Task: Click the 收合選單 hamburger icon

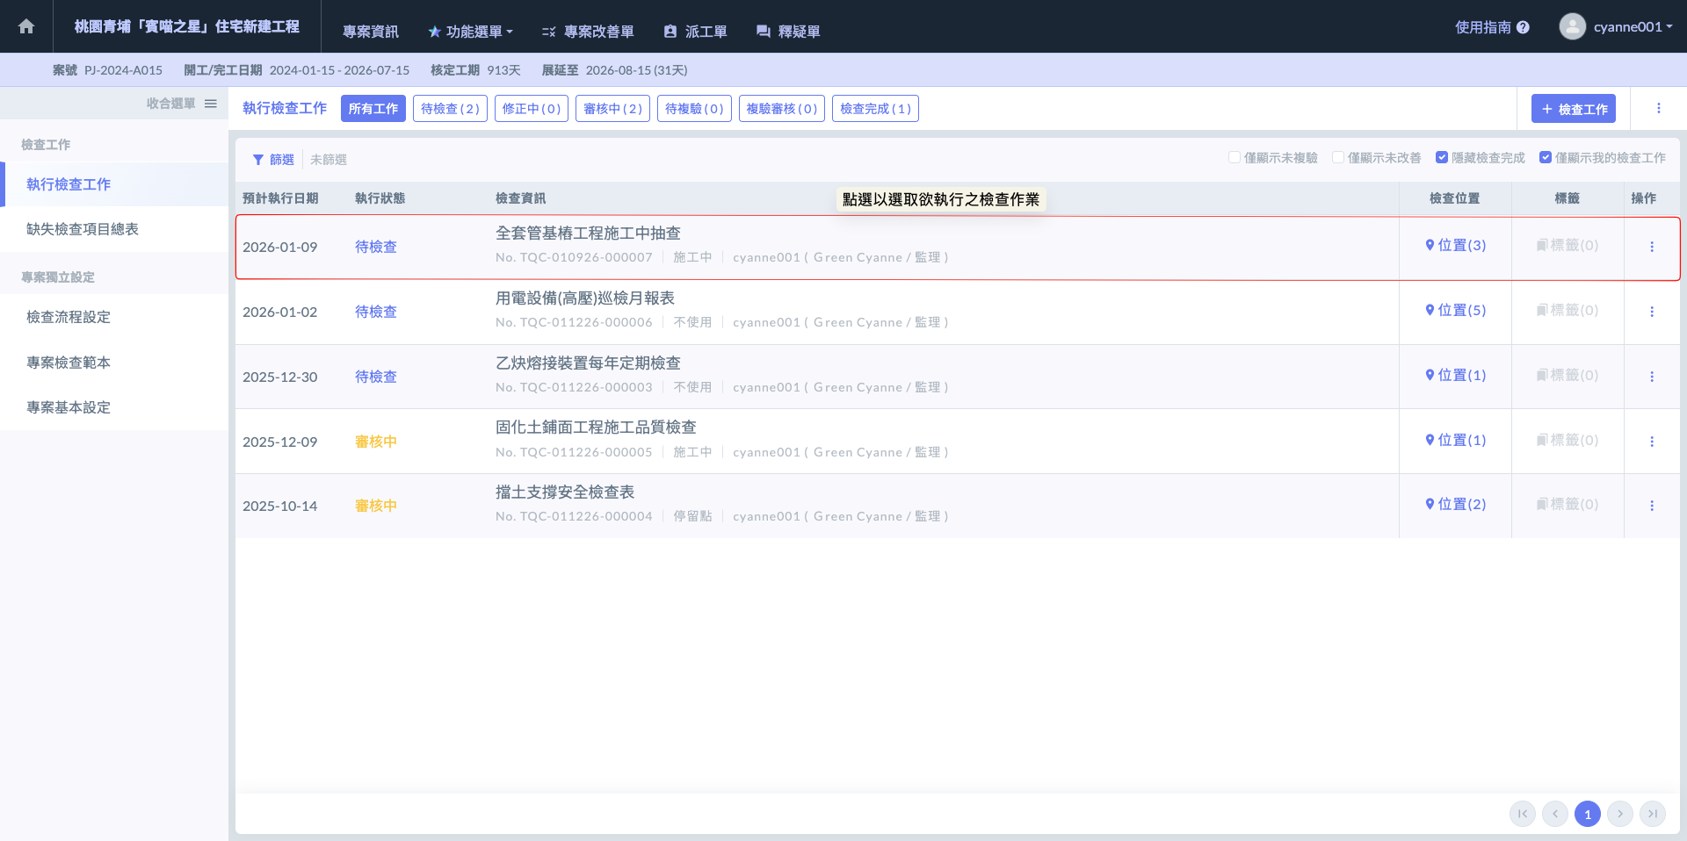Action: pyautogui.click(x=211, y=104)
